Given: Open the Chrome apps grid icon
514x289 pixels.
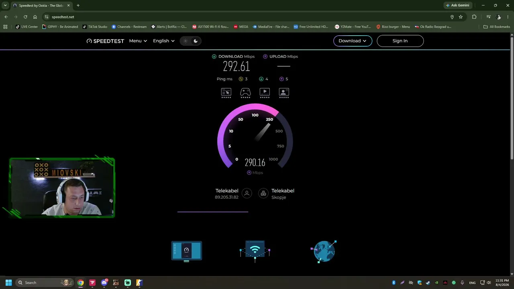Looking at the screenshot, I should 5,27.
